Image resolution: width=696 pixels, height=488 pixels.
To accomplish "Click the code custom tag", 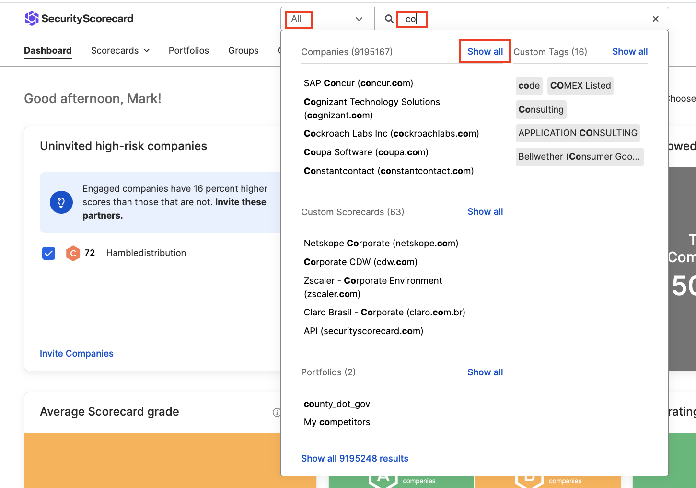I will [529, 86].
